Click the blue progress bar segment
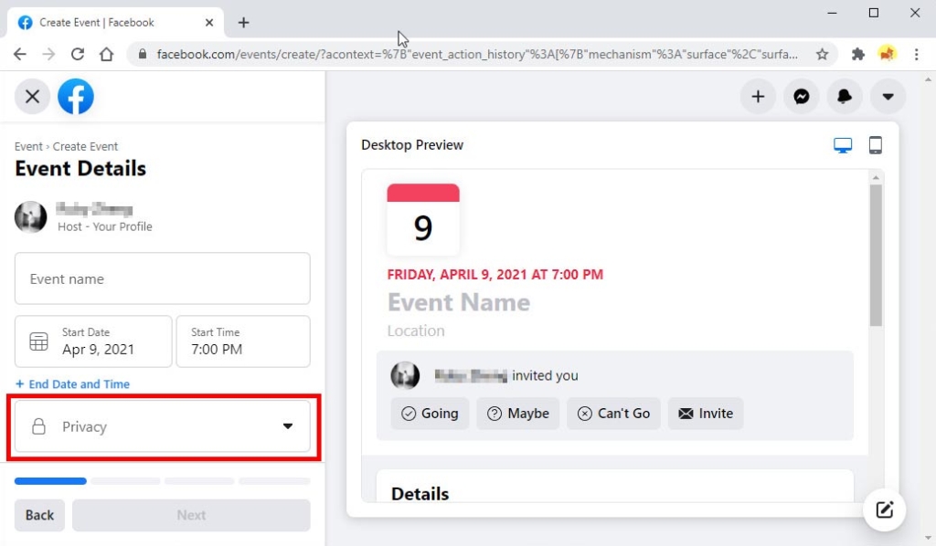 tap(50, 481)
